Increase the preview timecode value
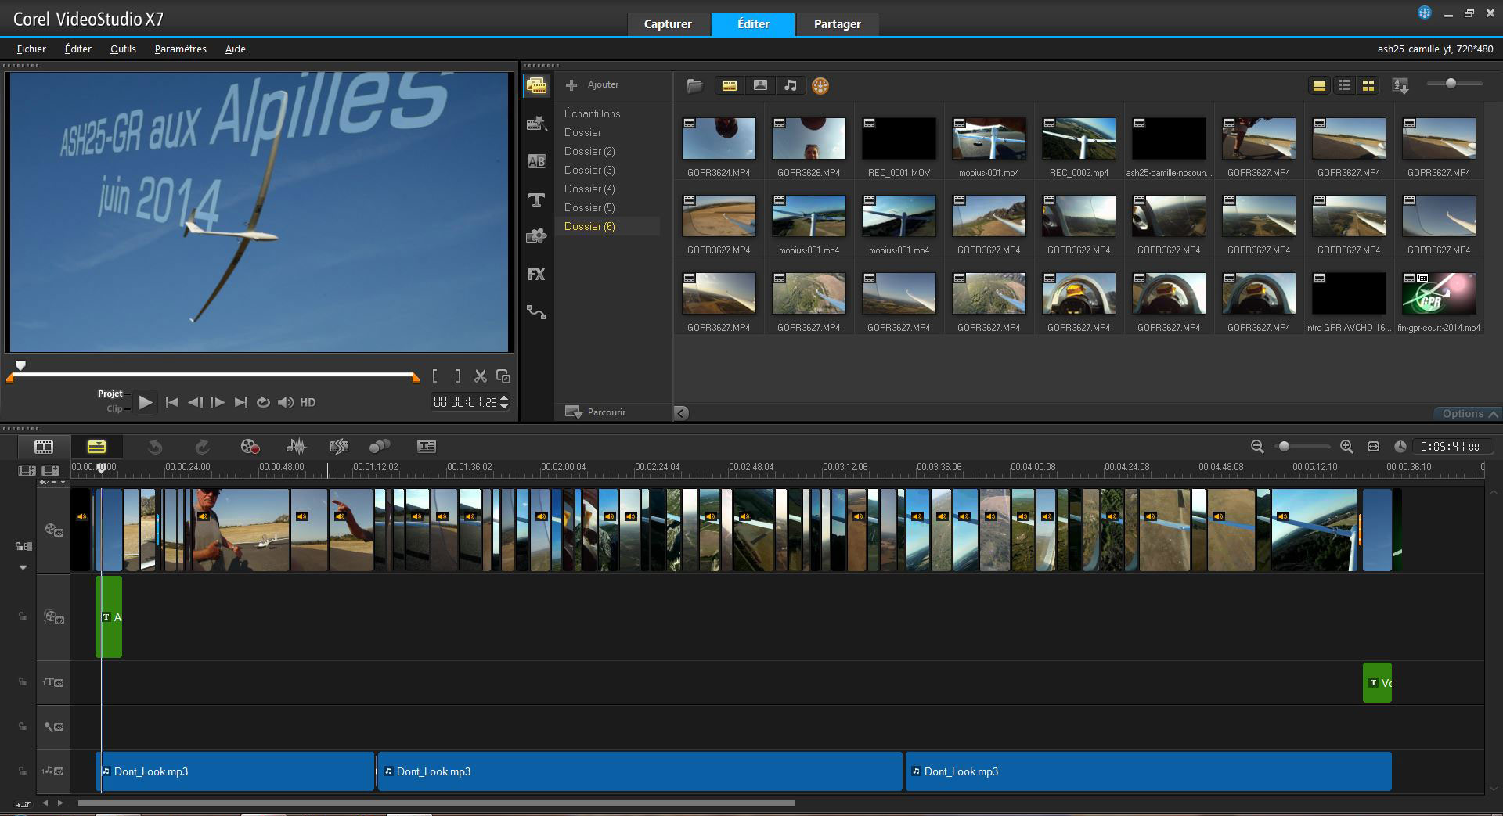Screen dimensions: 1503x816 [x=504, y=398]
